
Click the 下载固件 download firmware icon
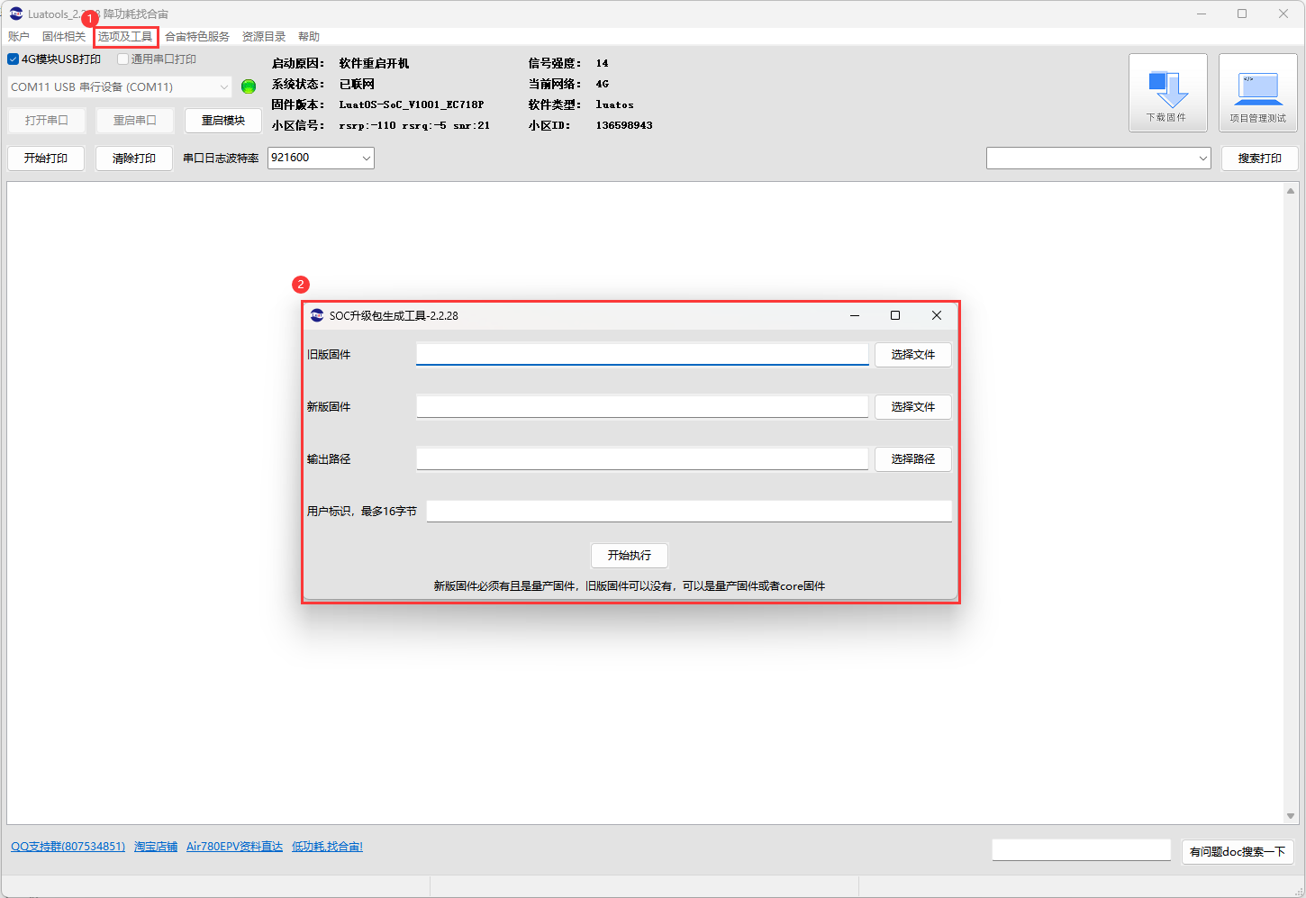pyautogui.click(x=1167, y=93)
